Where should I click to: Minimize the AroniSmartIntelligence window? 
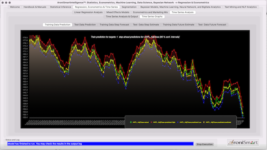[x=6, y=2]
